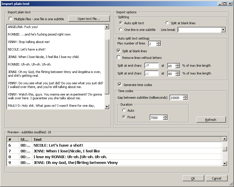This screenshot has height=187, width=234.
Task: Check 'Multiple files - one file is one subtitle'
Action: tap(10, 18)
